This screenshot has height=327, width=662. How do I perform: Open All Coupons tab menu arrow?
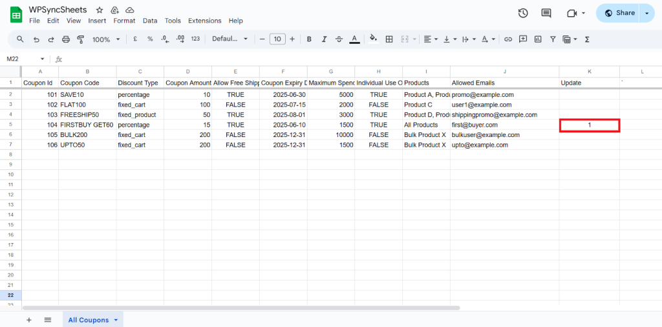click(x=116, y=321)
